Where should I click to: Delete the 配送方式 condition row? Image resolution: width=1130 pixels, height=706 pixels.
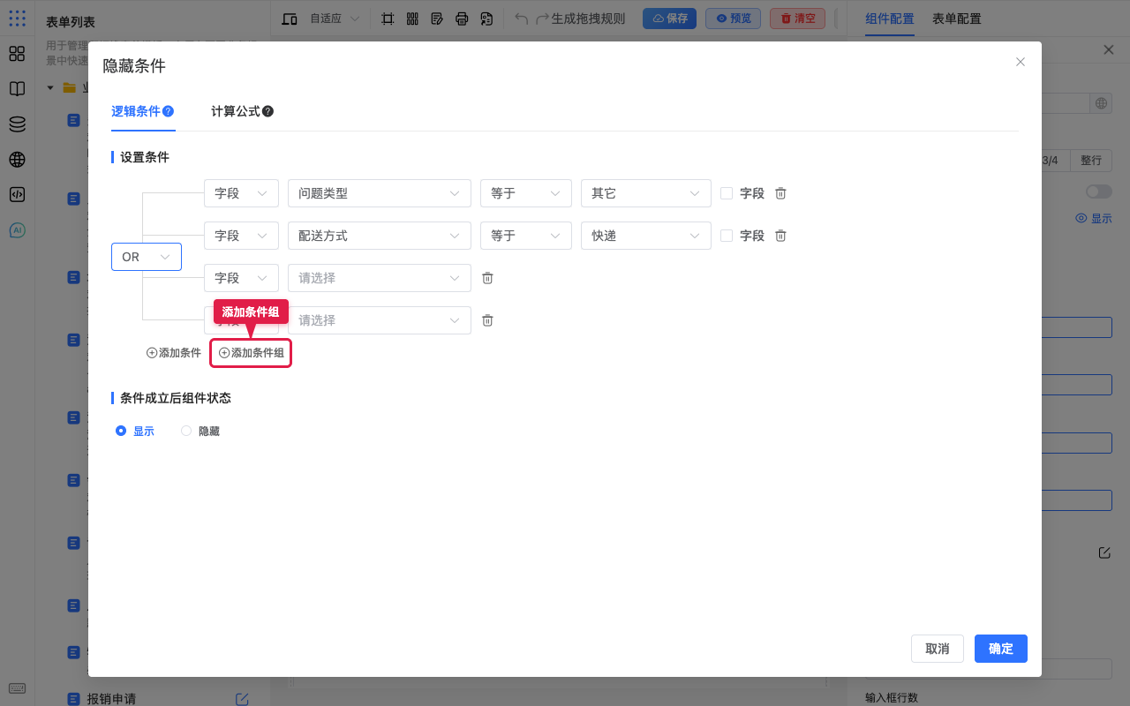(x=780, y=236)
